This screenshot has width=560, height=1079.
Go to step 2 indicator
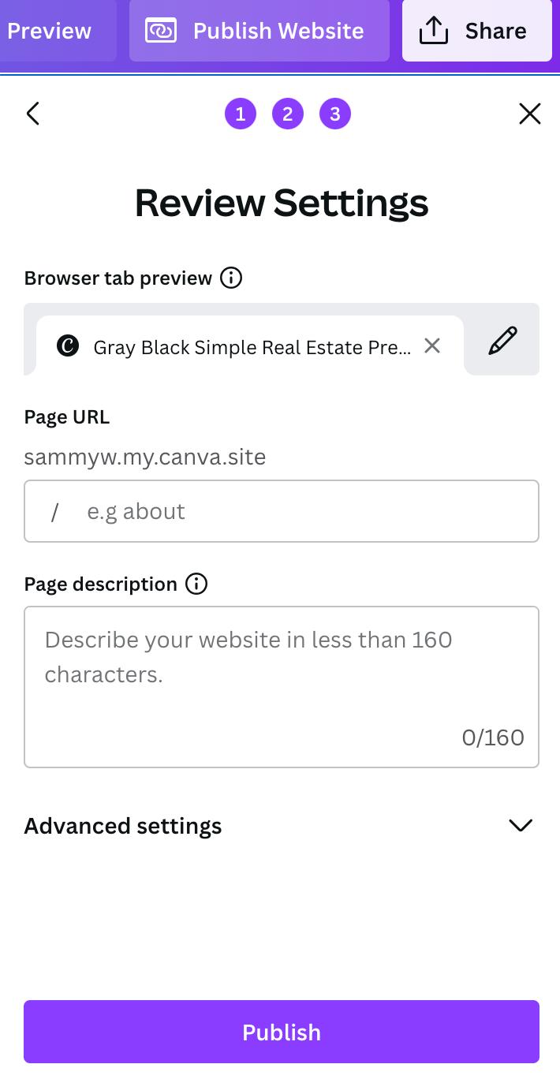288,114
